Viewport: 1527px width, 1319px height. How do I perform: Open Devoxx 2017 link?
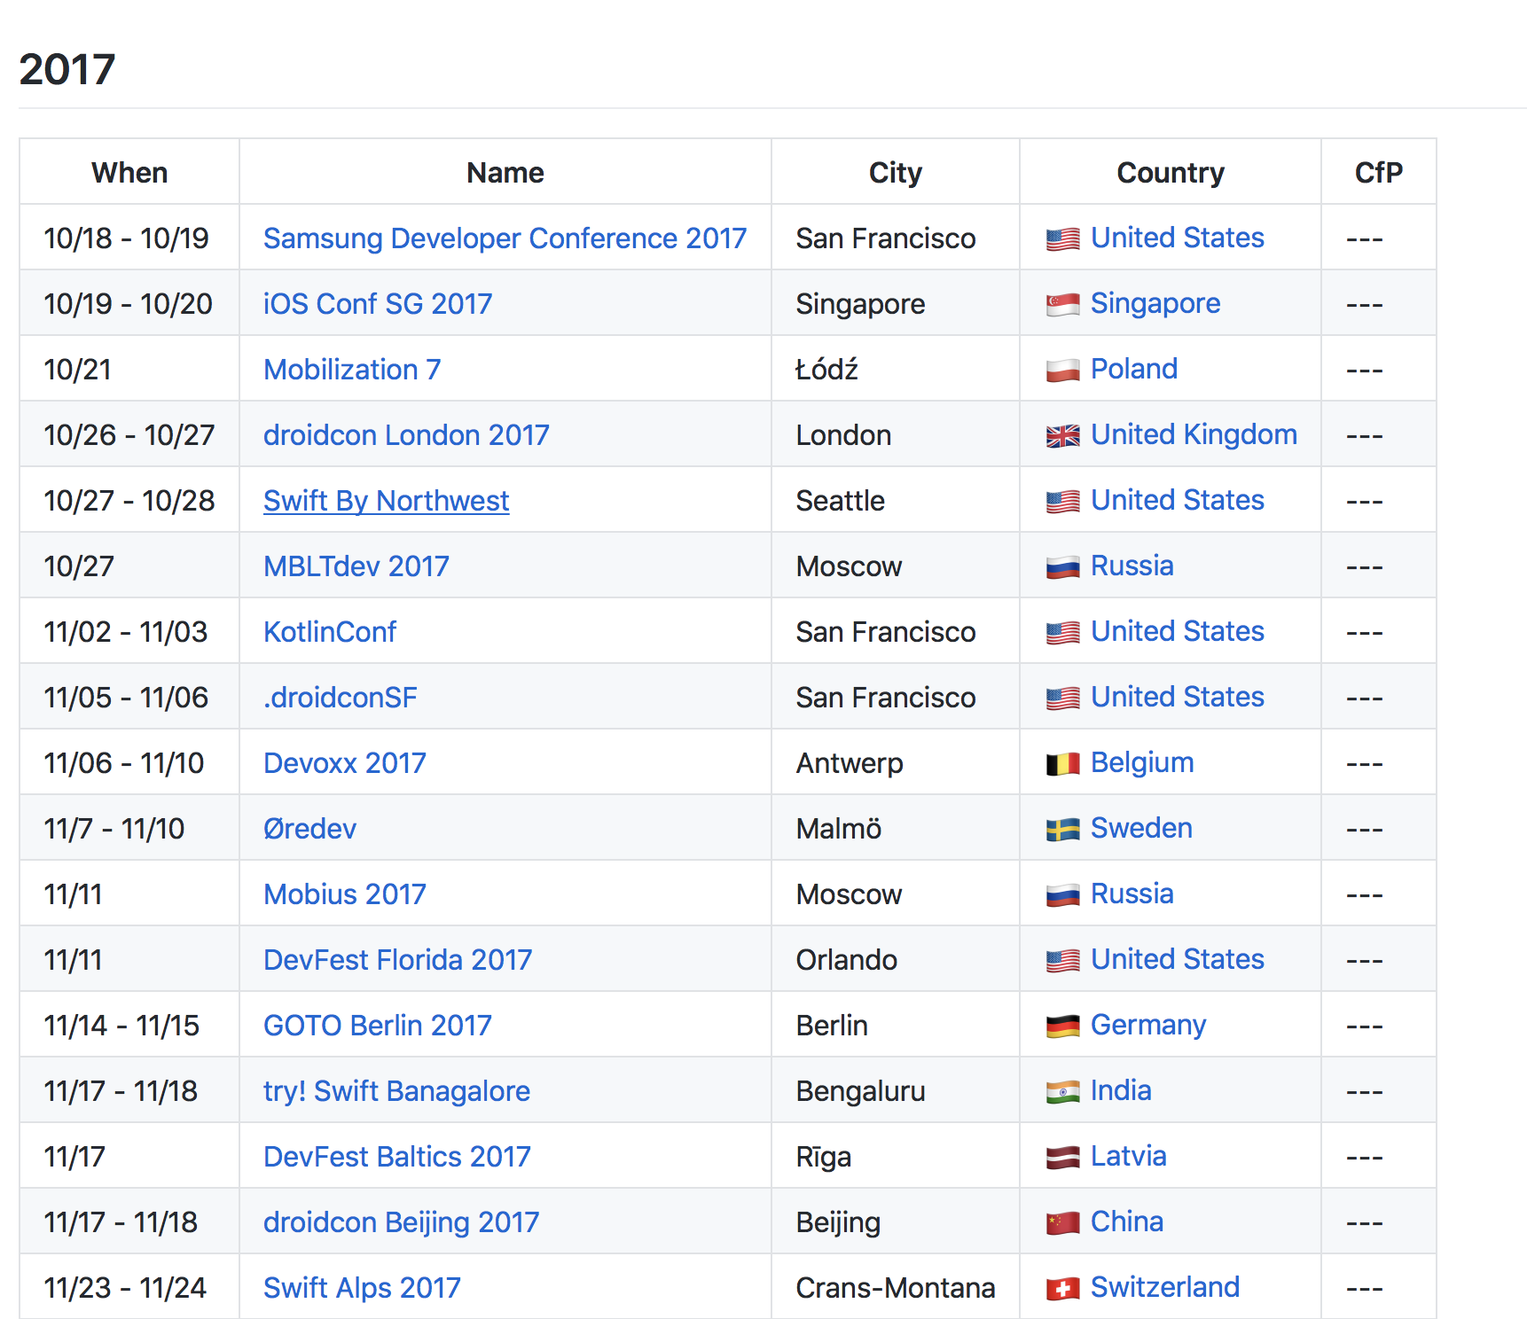(344, 762)
